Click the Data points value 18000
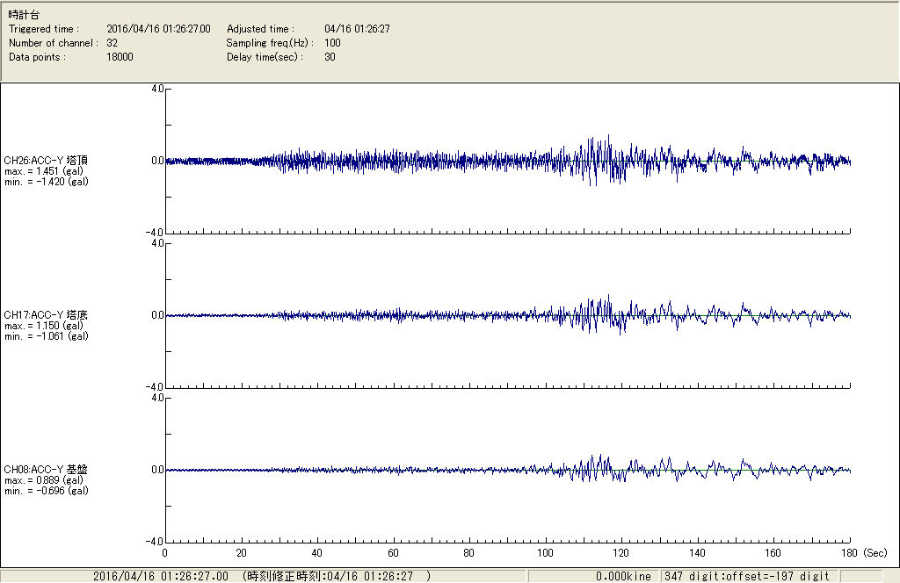This screenshot has width=900, height=583. point(120,57)
